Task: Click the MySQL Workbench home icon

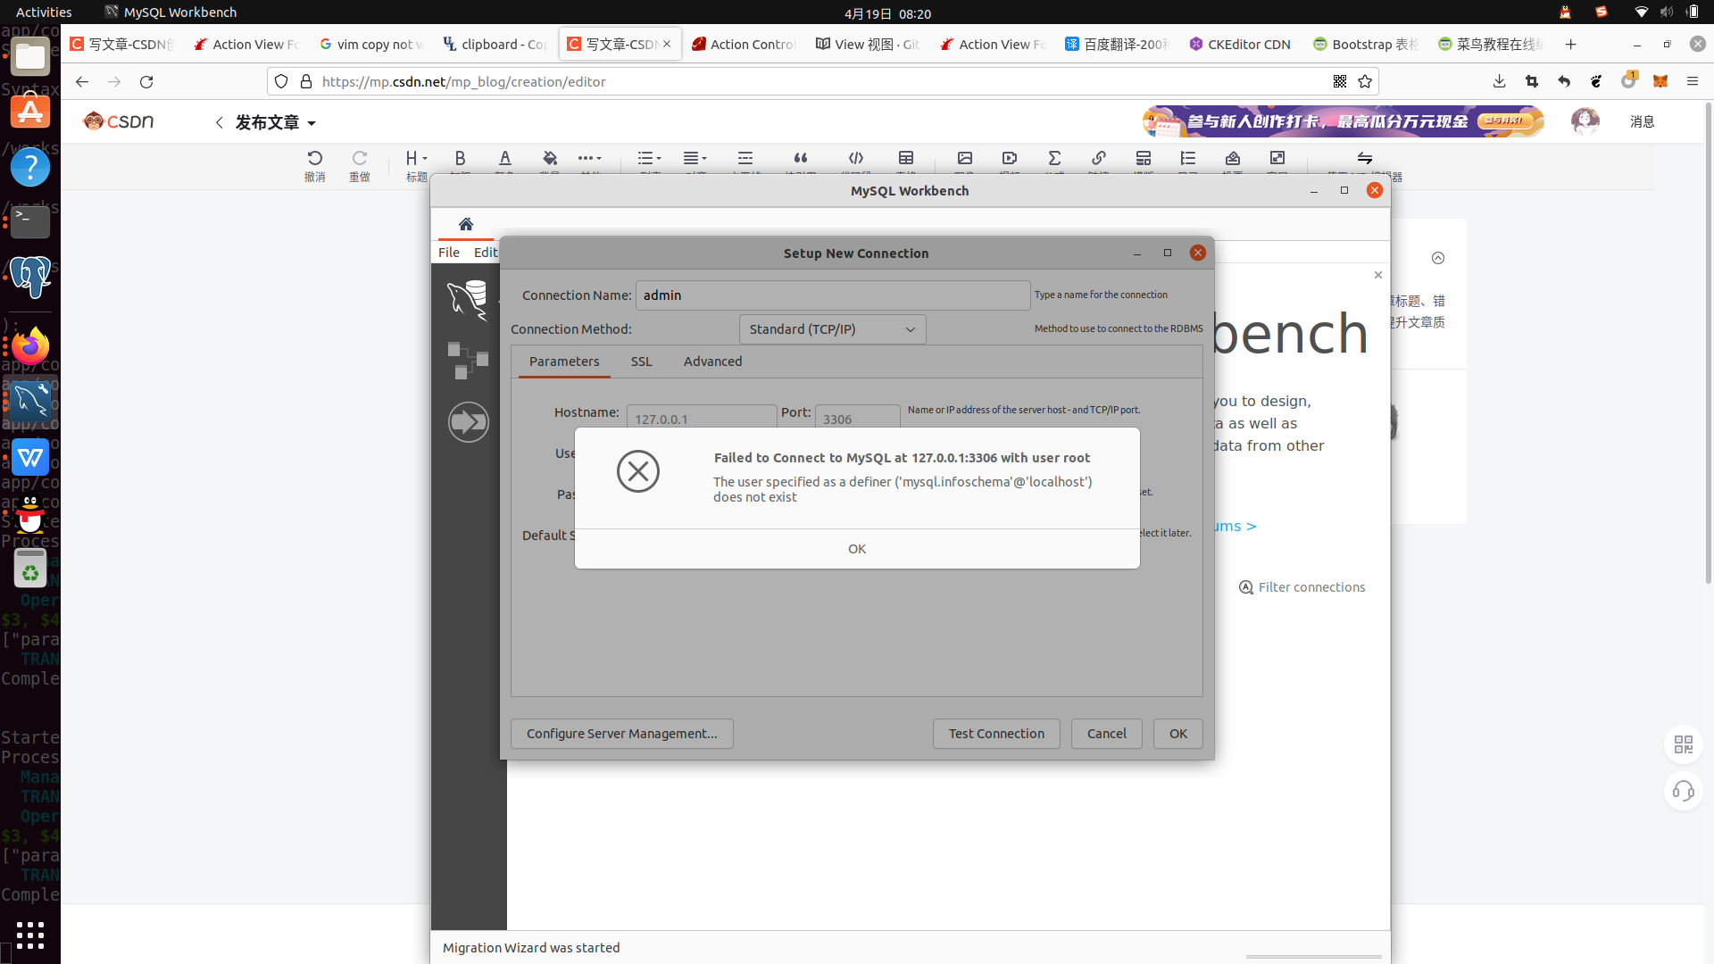Action: click(x=465, y=224)
